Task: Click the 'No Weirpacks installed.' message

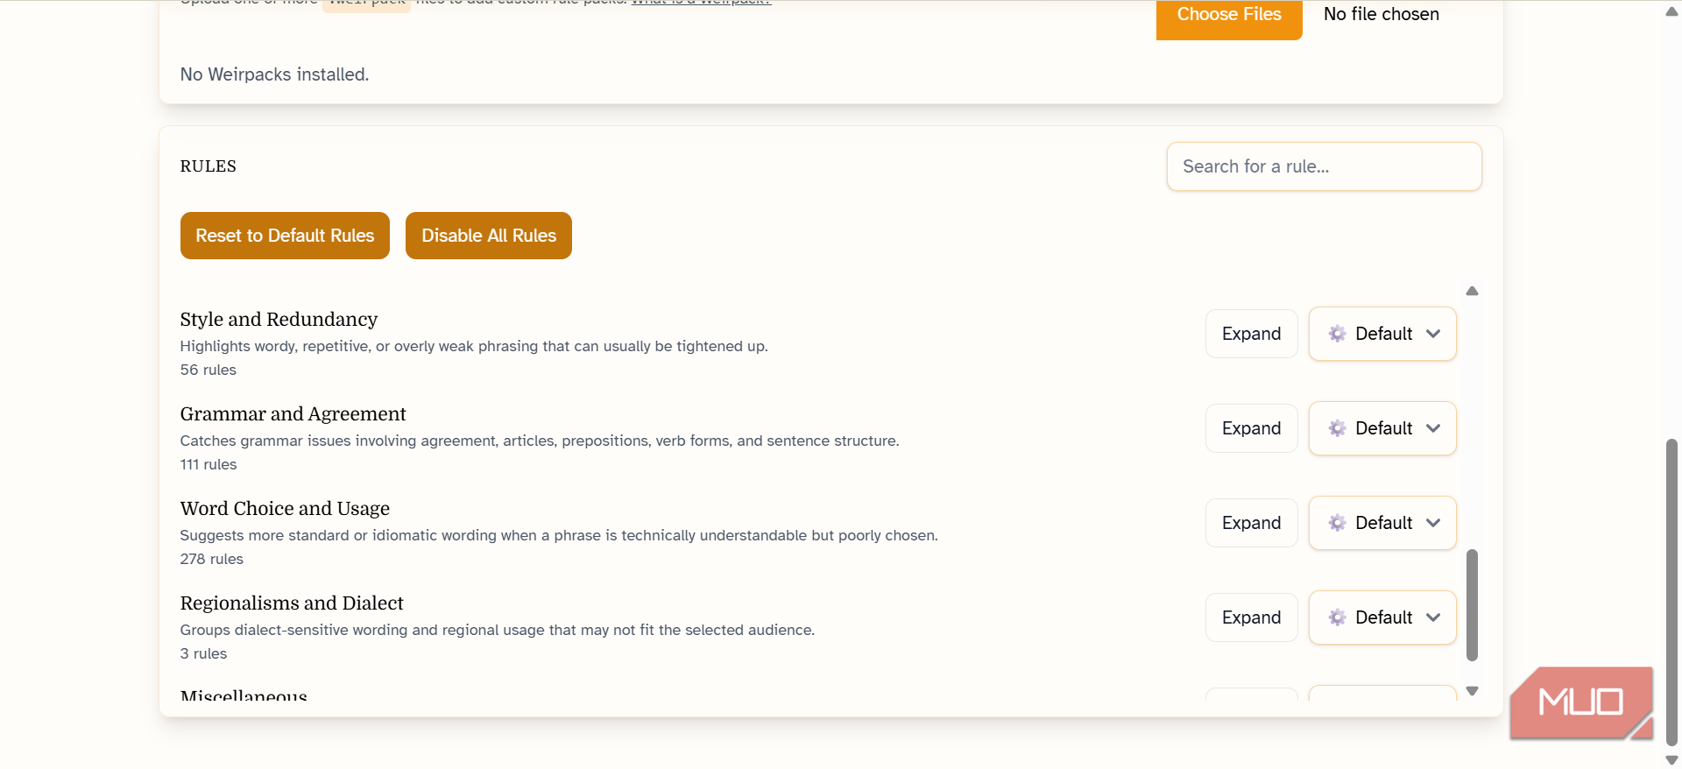Action: 274,74
